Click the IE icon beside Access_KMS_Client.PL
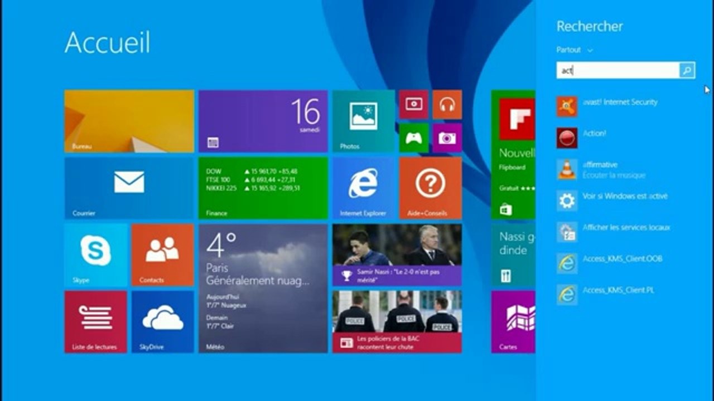This screenshot has width=714, height=401. pyautogui.click(x=567, y=294)
